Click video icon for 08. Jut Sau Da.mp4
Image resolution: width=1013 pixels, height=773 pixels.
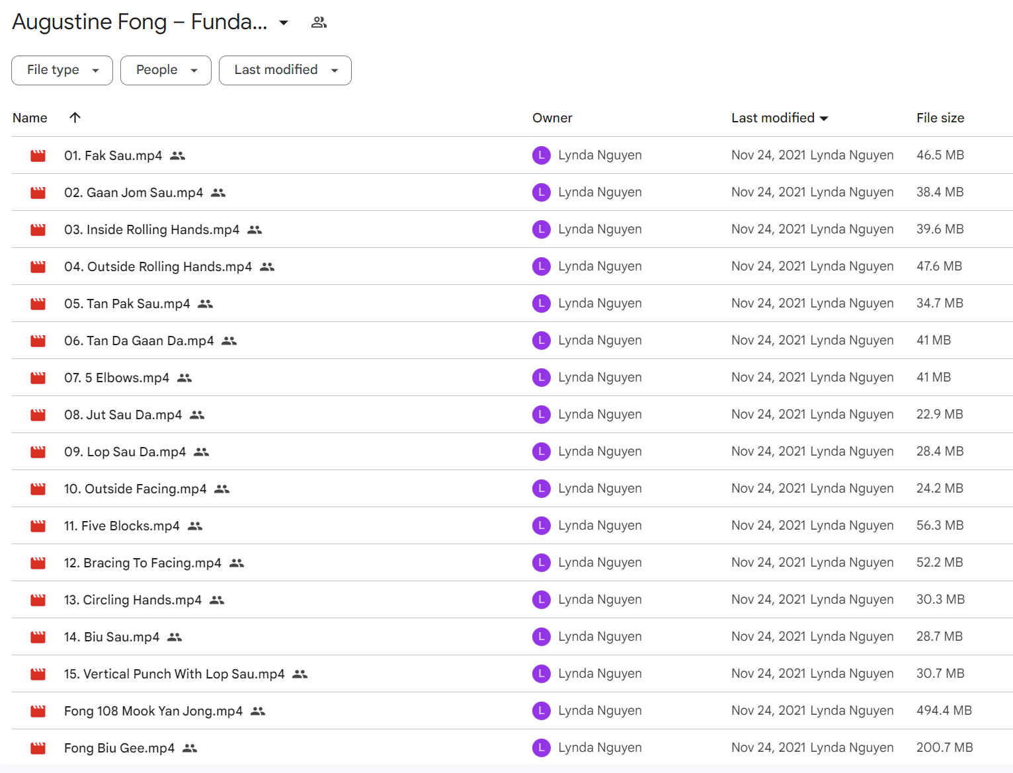click(38, 415)
